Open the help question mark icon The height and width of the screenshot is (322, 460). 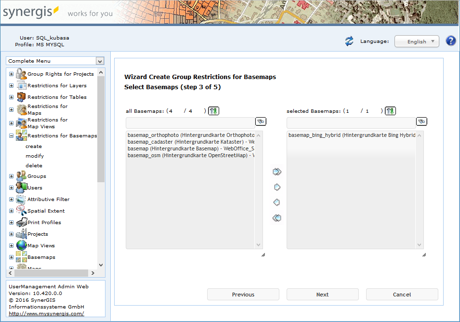(x=450, y=40)
